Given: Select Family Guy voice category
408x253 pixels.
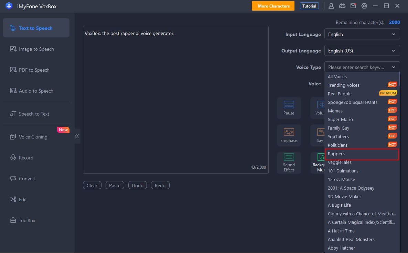Looking at the screenshot, I should (362, 128).
